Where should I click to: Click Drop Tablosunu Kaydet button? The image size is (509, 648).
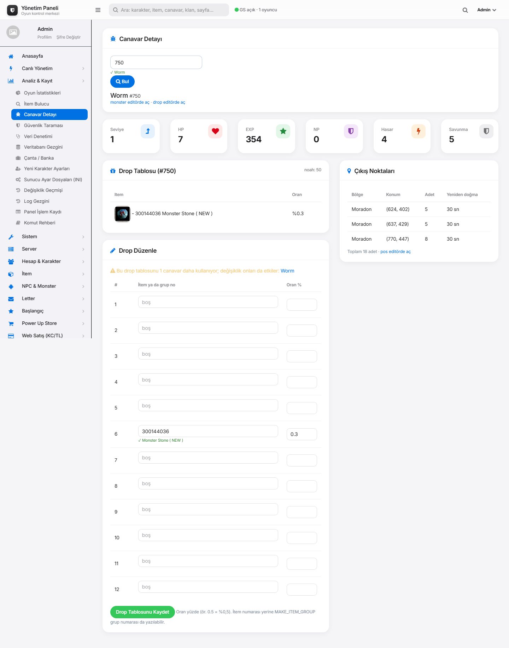(x=142, y=612)
